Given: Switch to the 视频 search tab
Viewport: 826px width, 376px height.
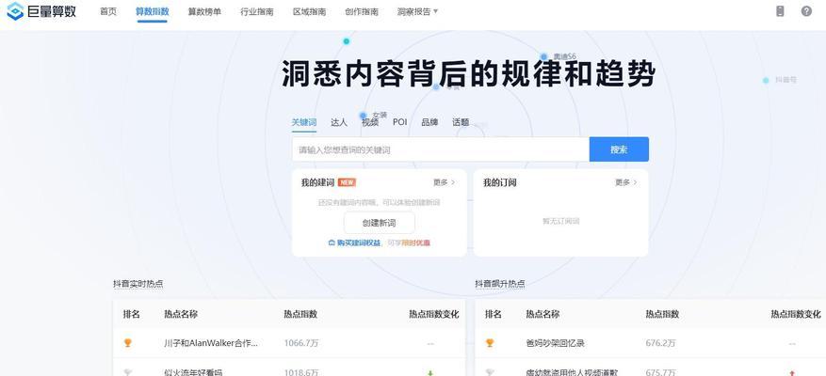Looking at the screenshot, I should tap(370, 122).
